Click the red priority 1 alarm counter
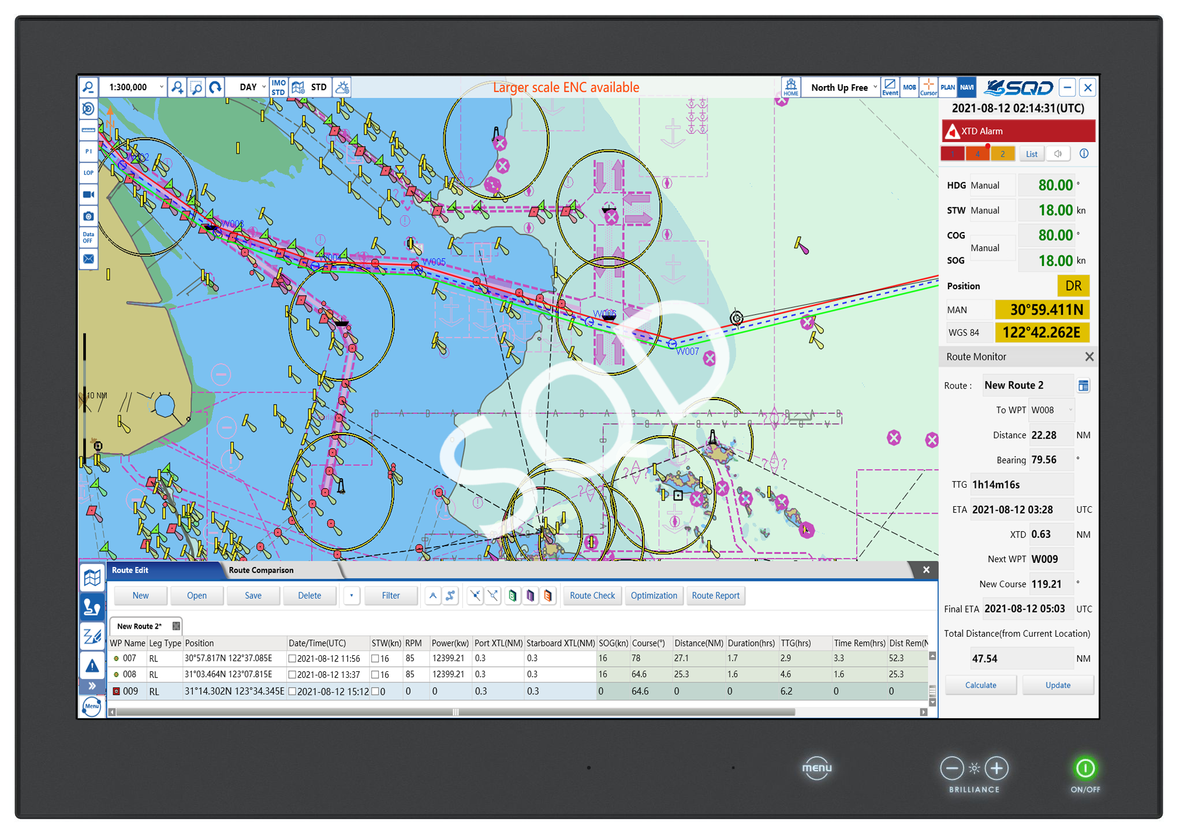This screenshot has height=833, width=1187. 952,154
